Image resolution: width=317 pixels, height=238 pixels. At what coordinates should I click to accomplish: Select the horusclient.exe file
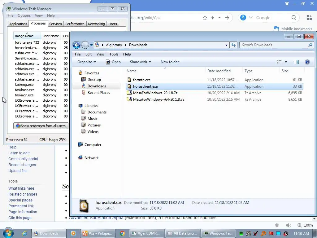(x=214, y=86)
